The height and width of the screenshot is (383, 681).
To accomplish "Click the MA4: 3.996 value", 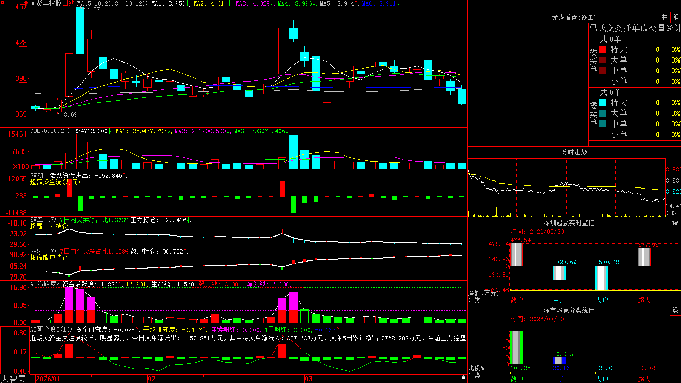I will tap(295, 3).
